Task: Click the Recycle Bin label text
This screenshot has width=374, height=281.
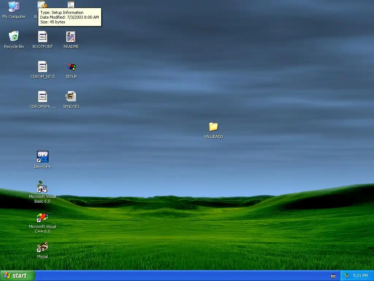Action: click(x=14, y=46)
